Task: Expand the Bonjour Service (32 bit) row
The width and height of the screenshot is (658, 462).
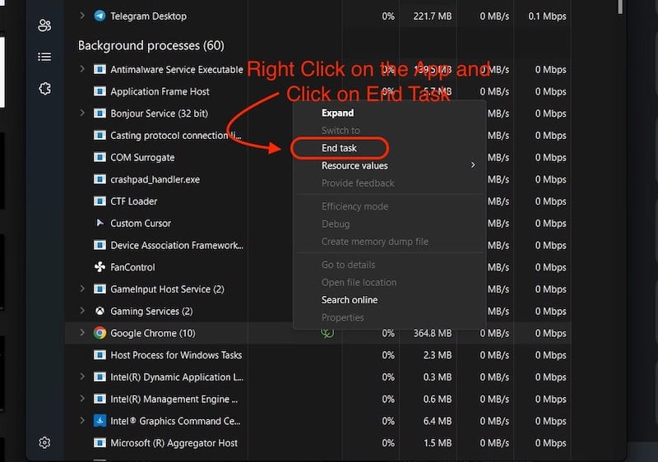Action: pos(82,113)
